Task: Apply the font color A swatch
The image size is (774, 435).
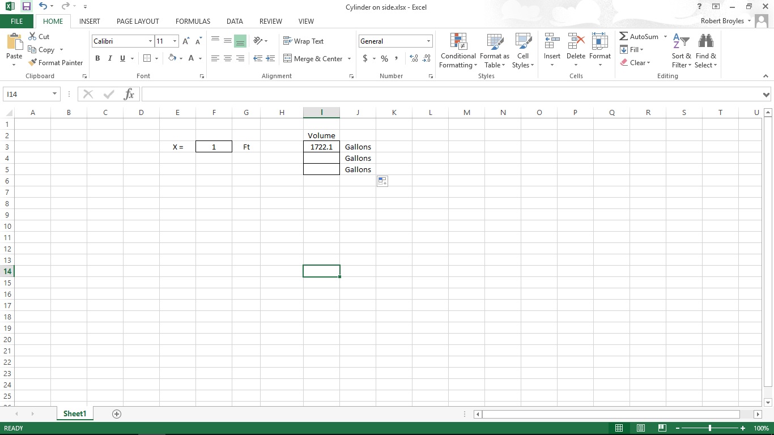Action: pyautogui.click(x=192, y=58)
